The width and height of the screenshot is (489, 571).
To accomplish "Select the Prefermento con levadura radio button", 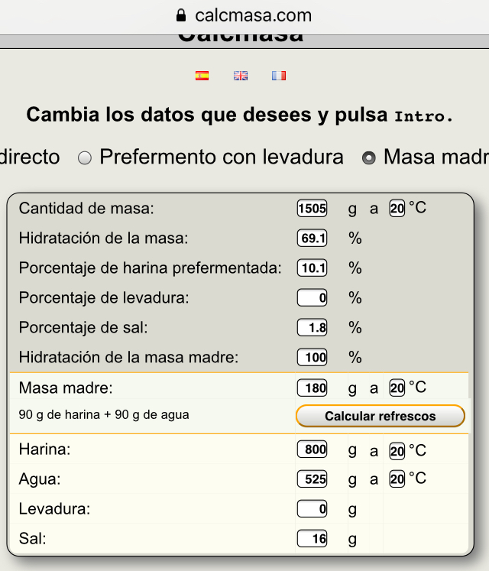I will coord(85,158).
